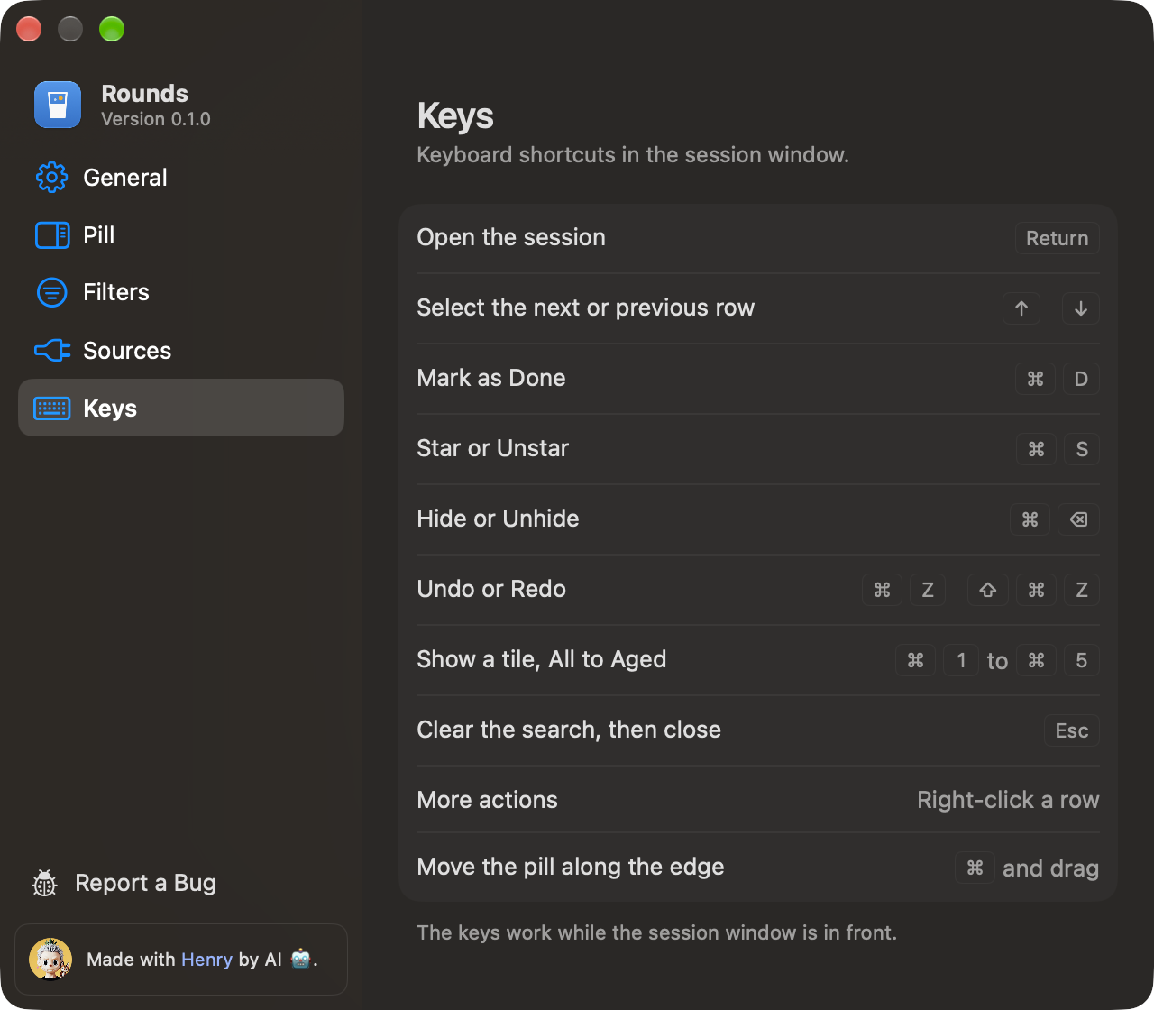Click the Return key cap
The image size is (1154, 1010).
[x=1057, y=238]
